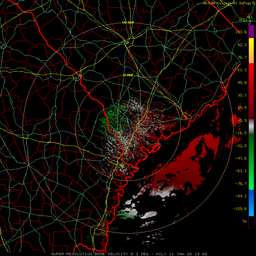This screenshot has height=256, width=256.
Task: Click the 30.1 velocity scale value
Action: (x=242, y=95)
